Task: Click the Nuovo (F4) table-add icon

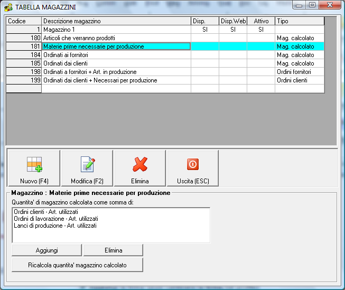Action: 34,164
